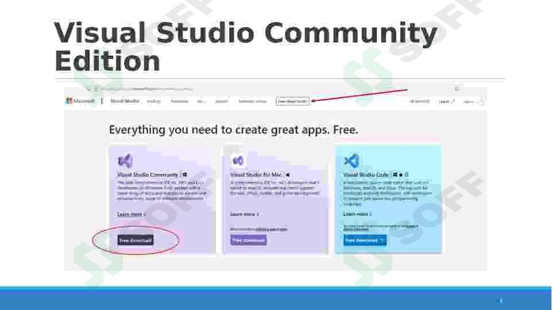
Task: Click the Visual Studio for Mac title
Action: coord(256,175)
